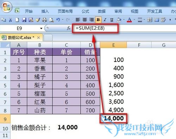Viewport: 176px width, 139px height.
Task: Select column C header
Action: [x=67, y=45]
